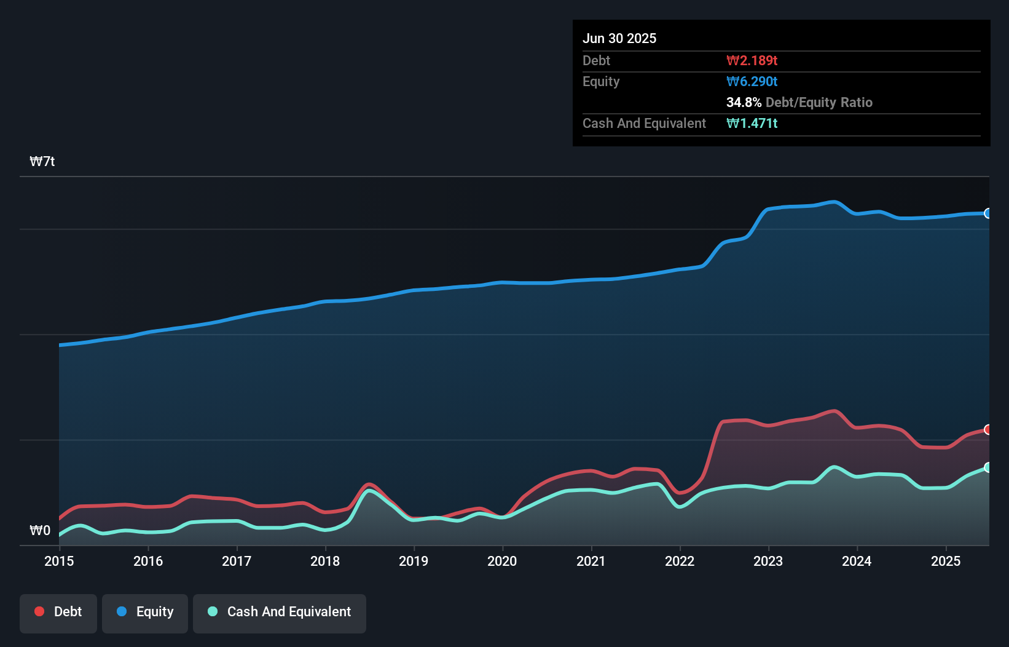Click the teal Cash legend dot
This screenshot has height=647, width=1009.
213,611
